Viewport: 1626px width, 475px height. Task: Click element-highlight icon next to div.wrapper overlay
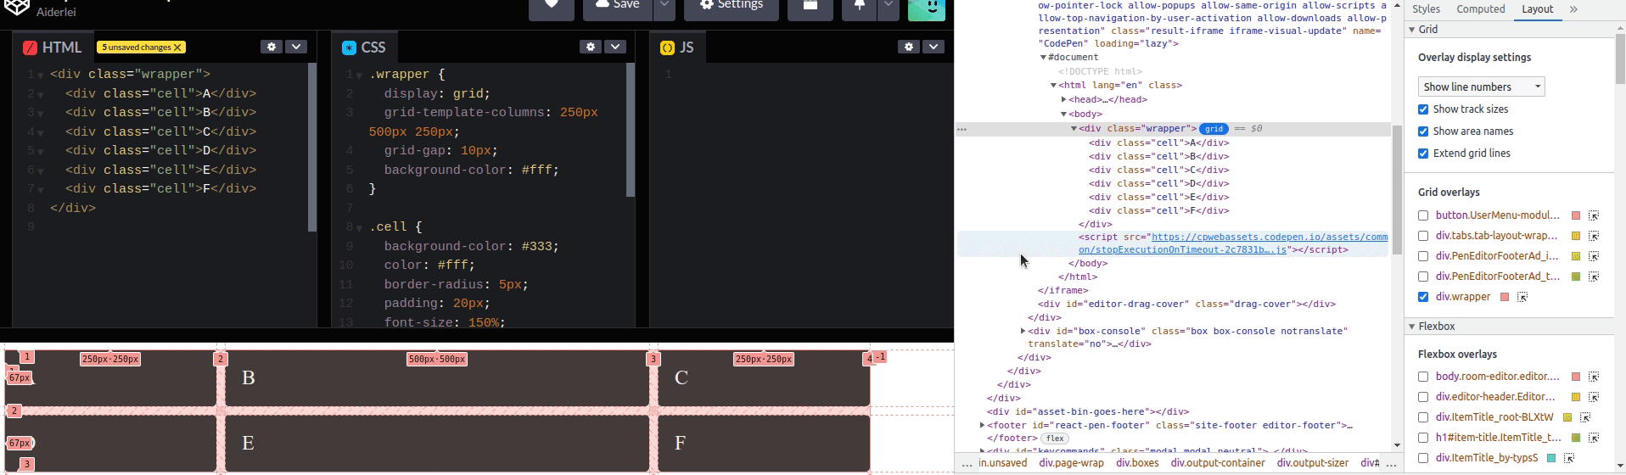(x=1522, y=297)
